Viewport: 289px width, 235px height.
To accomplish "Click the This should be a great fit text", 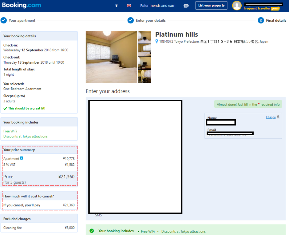I will click(27, 108).
